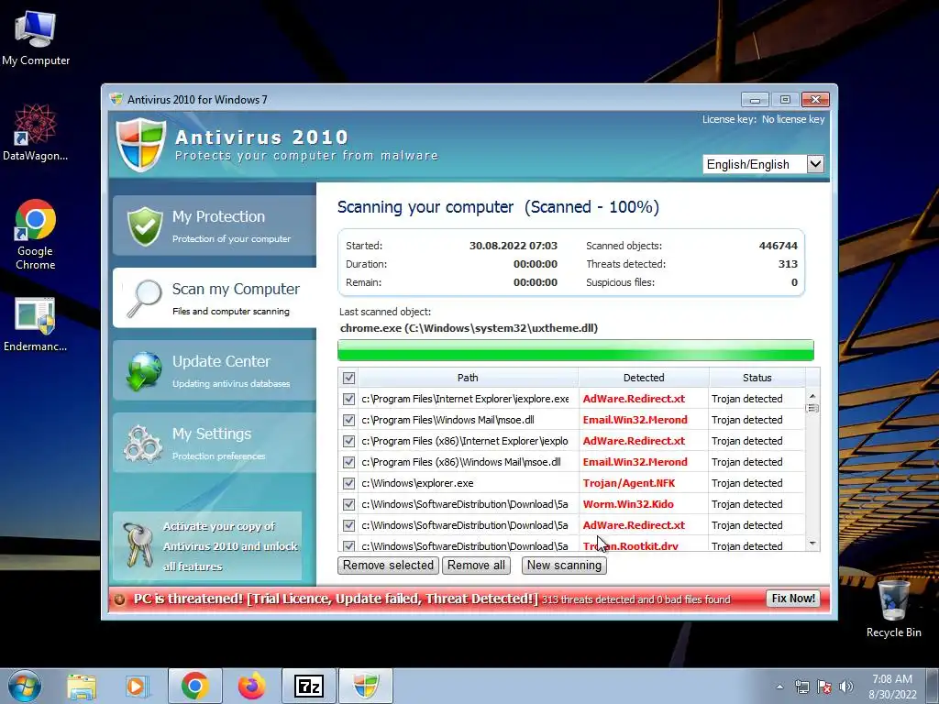939x704 pixels.
Task: Uncheck the explorer.exe row checkbox
Action: point(348,483)
